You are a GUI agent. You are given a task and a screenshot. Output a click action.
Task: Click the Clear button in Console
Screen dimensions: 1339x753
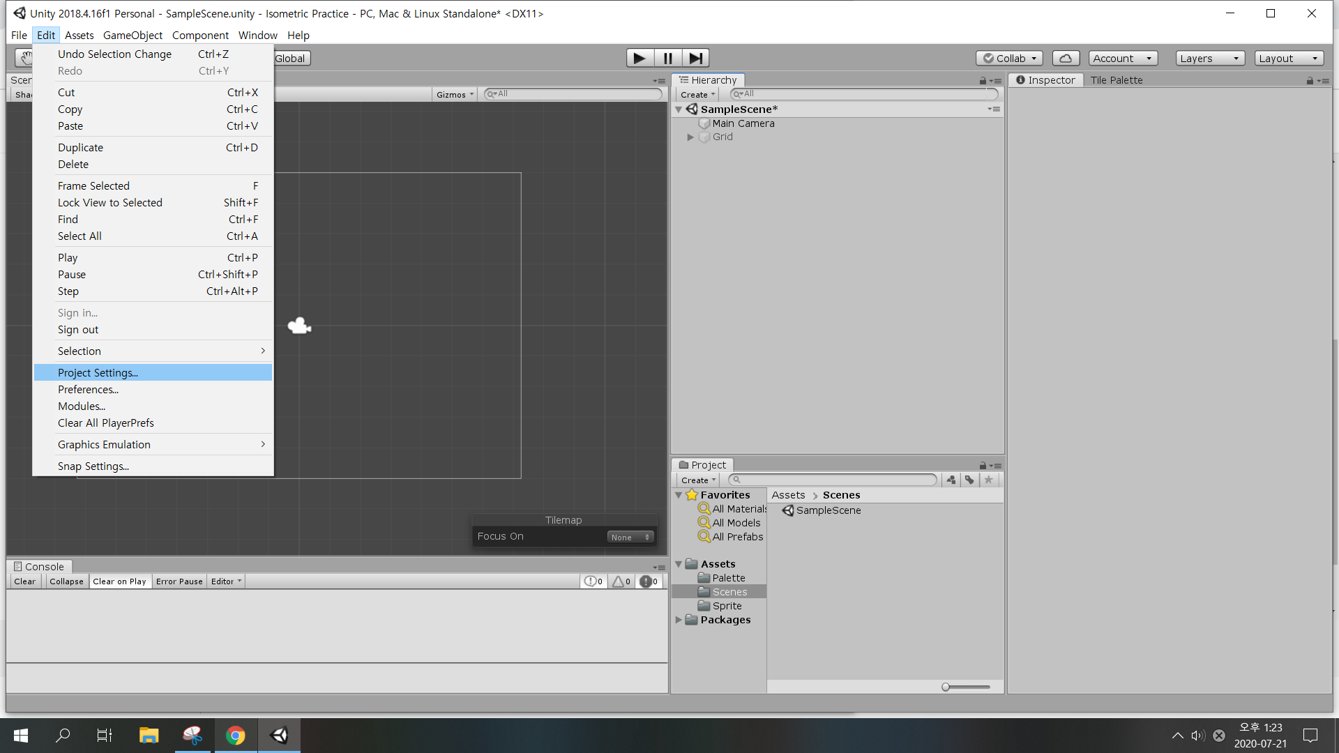coord(24,581)
